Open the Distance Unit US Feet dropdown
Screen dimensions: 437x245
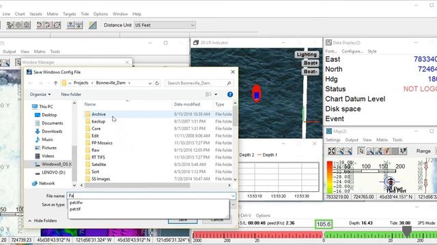[165, 25]
